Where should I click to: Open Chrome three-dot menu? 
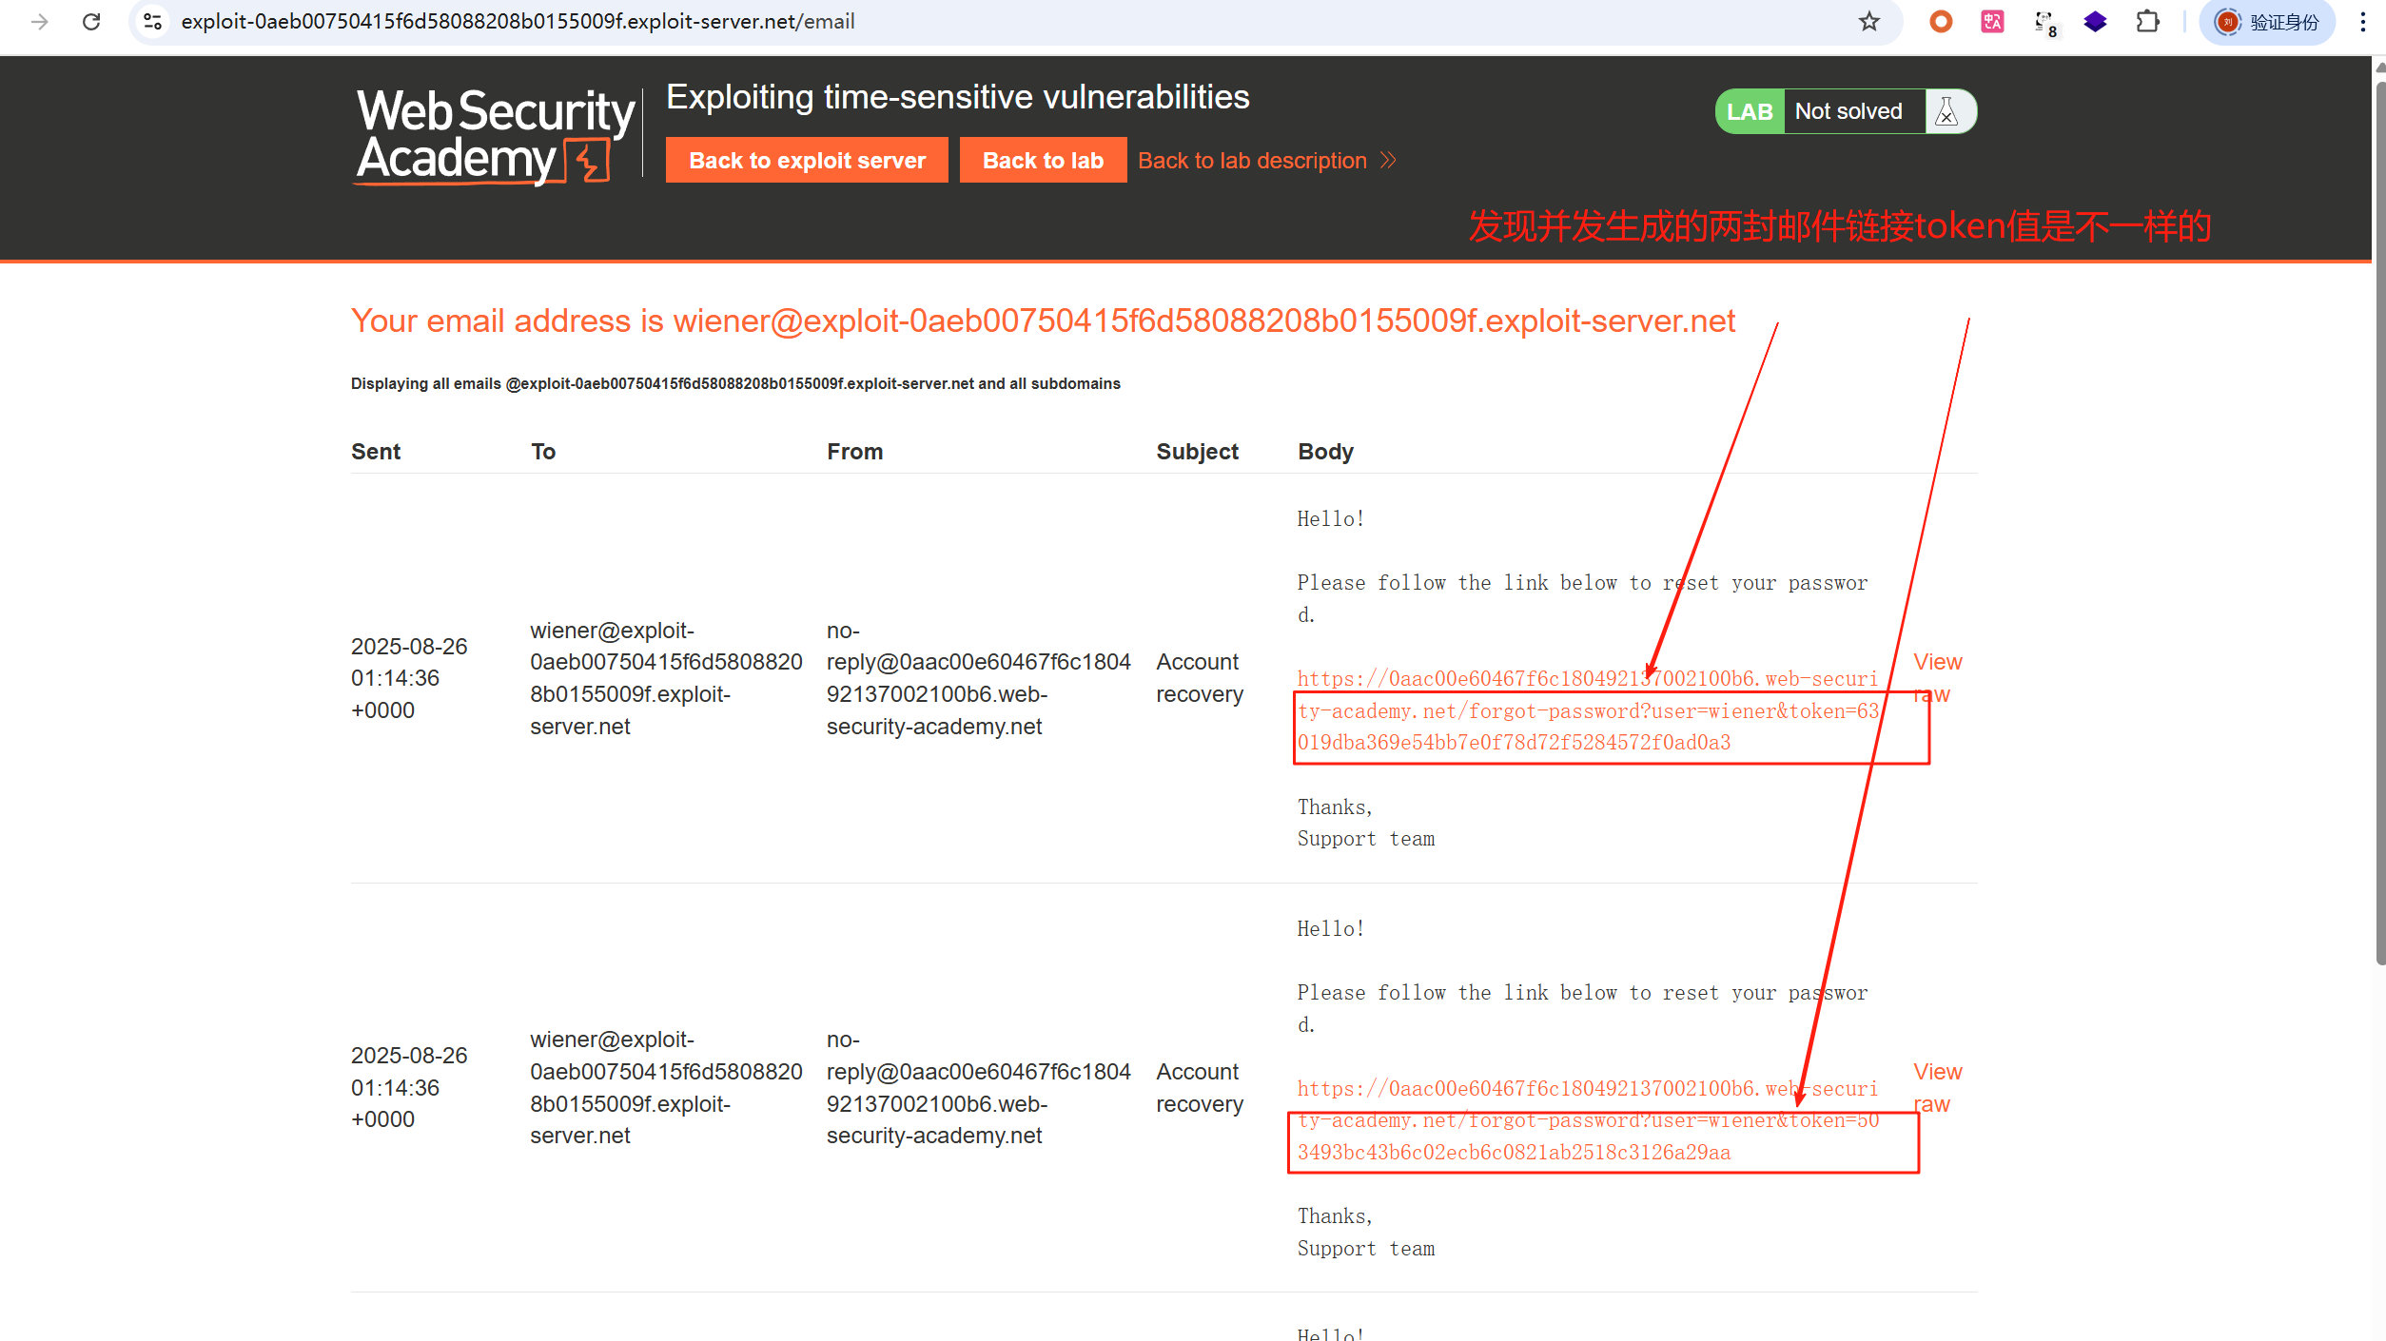click(x=2362, y=21)
